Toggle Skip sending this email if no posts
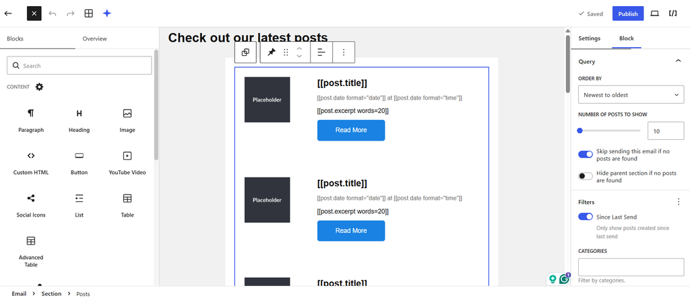690x300 pixels. (x=586, y=154)
